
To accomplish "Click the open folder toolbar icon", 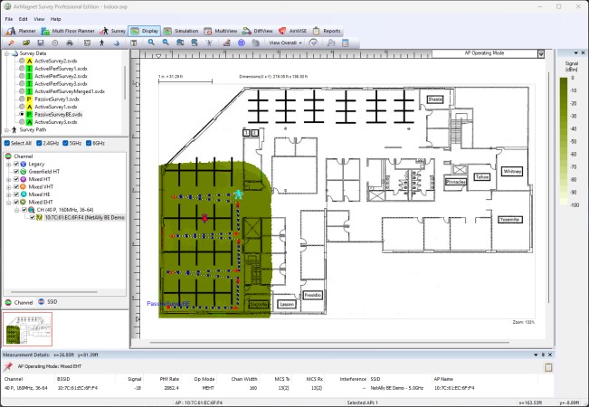I will (x=26, y=43).
